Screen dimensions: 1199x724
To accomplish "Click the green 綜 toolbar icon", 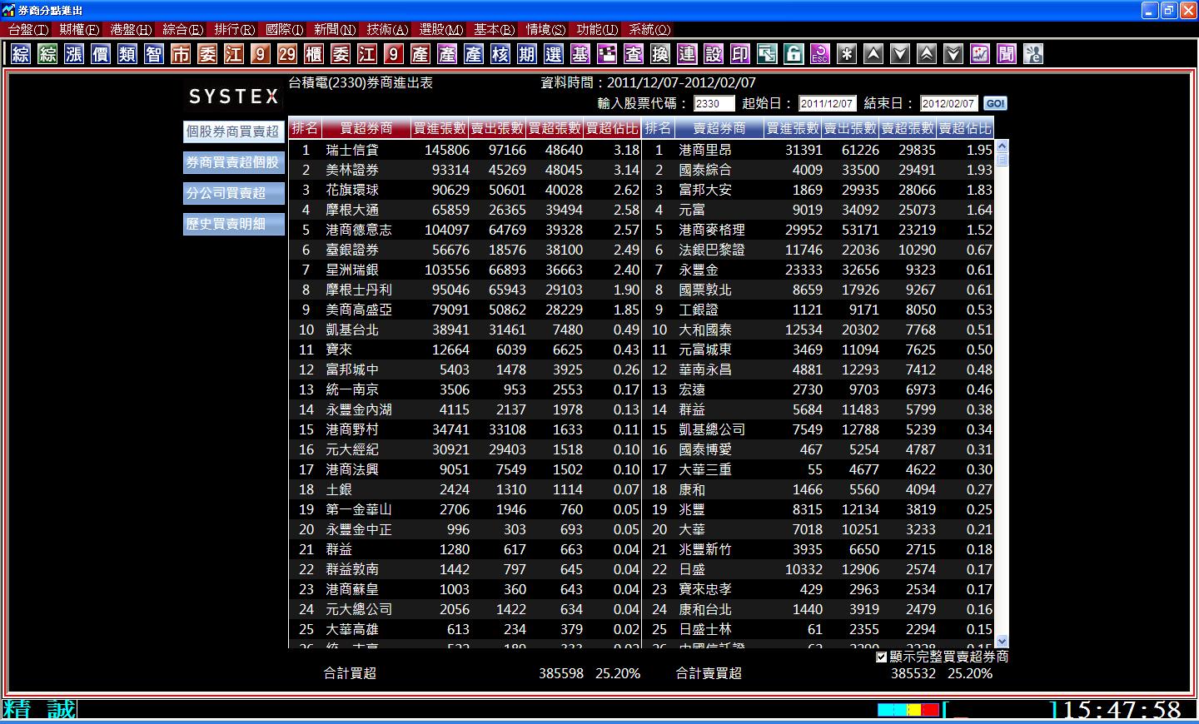I will tap(47, 54).
